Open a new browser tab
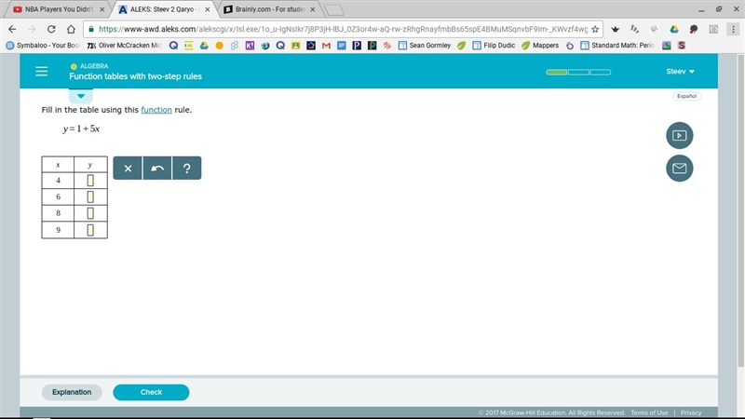 [334, 10]
